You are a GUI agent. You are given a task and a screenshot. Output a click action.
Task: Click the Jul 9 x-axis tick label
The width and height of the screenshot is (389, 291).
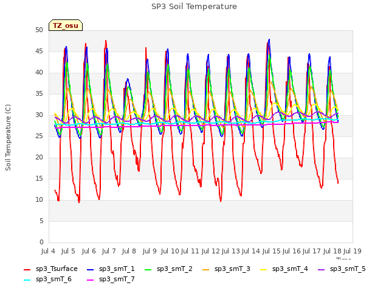[150, 251]
